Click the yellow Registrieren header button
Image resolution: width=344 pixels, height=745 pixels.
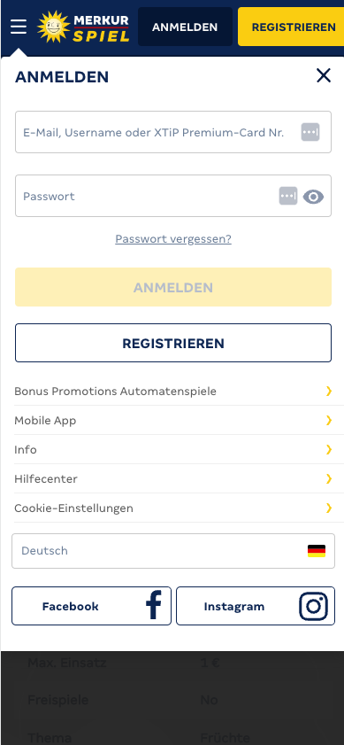pyautogui.click(x=291, y=27)
